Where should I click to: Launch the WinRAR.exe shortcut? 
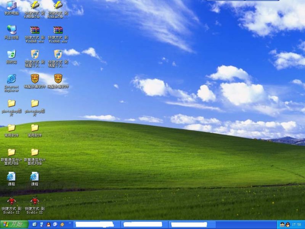[x=34, y=31]
